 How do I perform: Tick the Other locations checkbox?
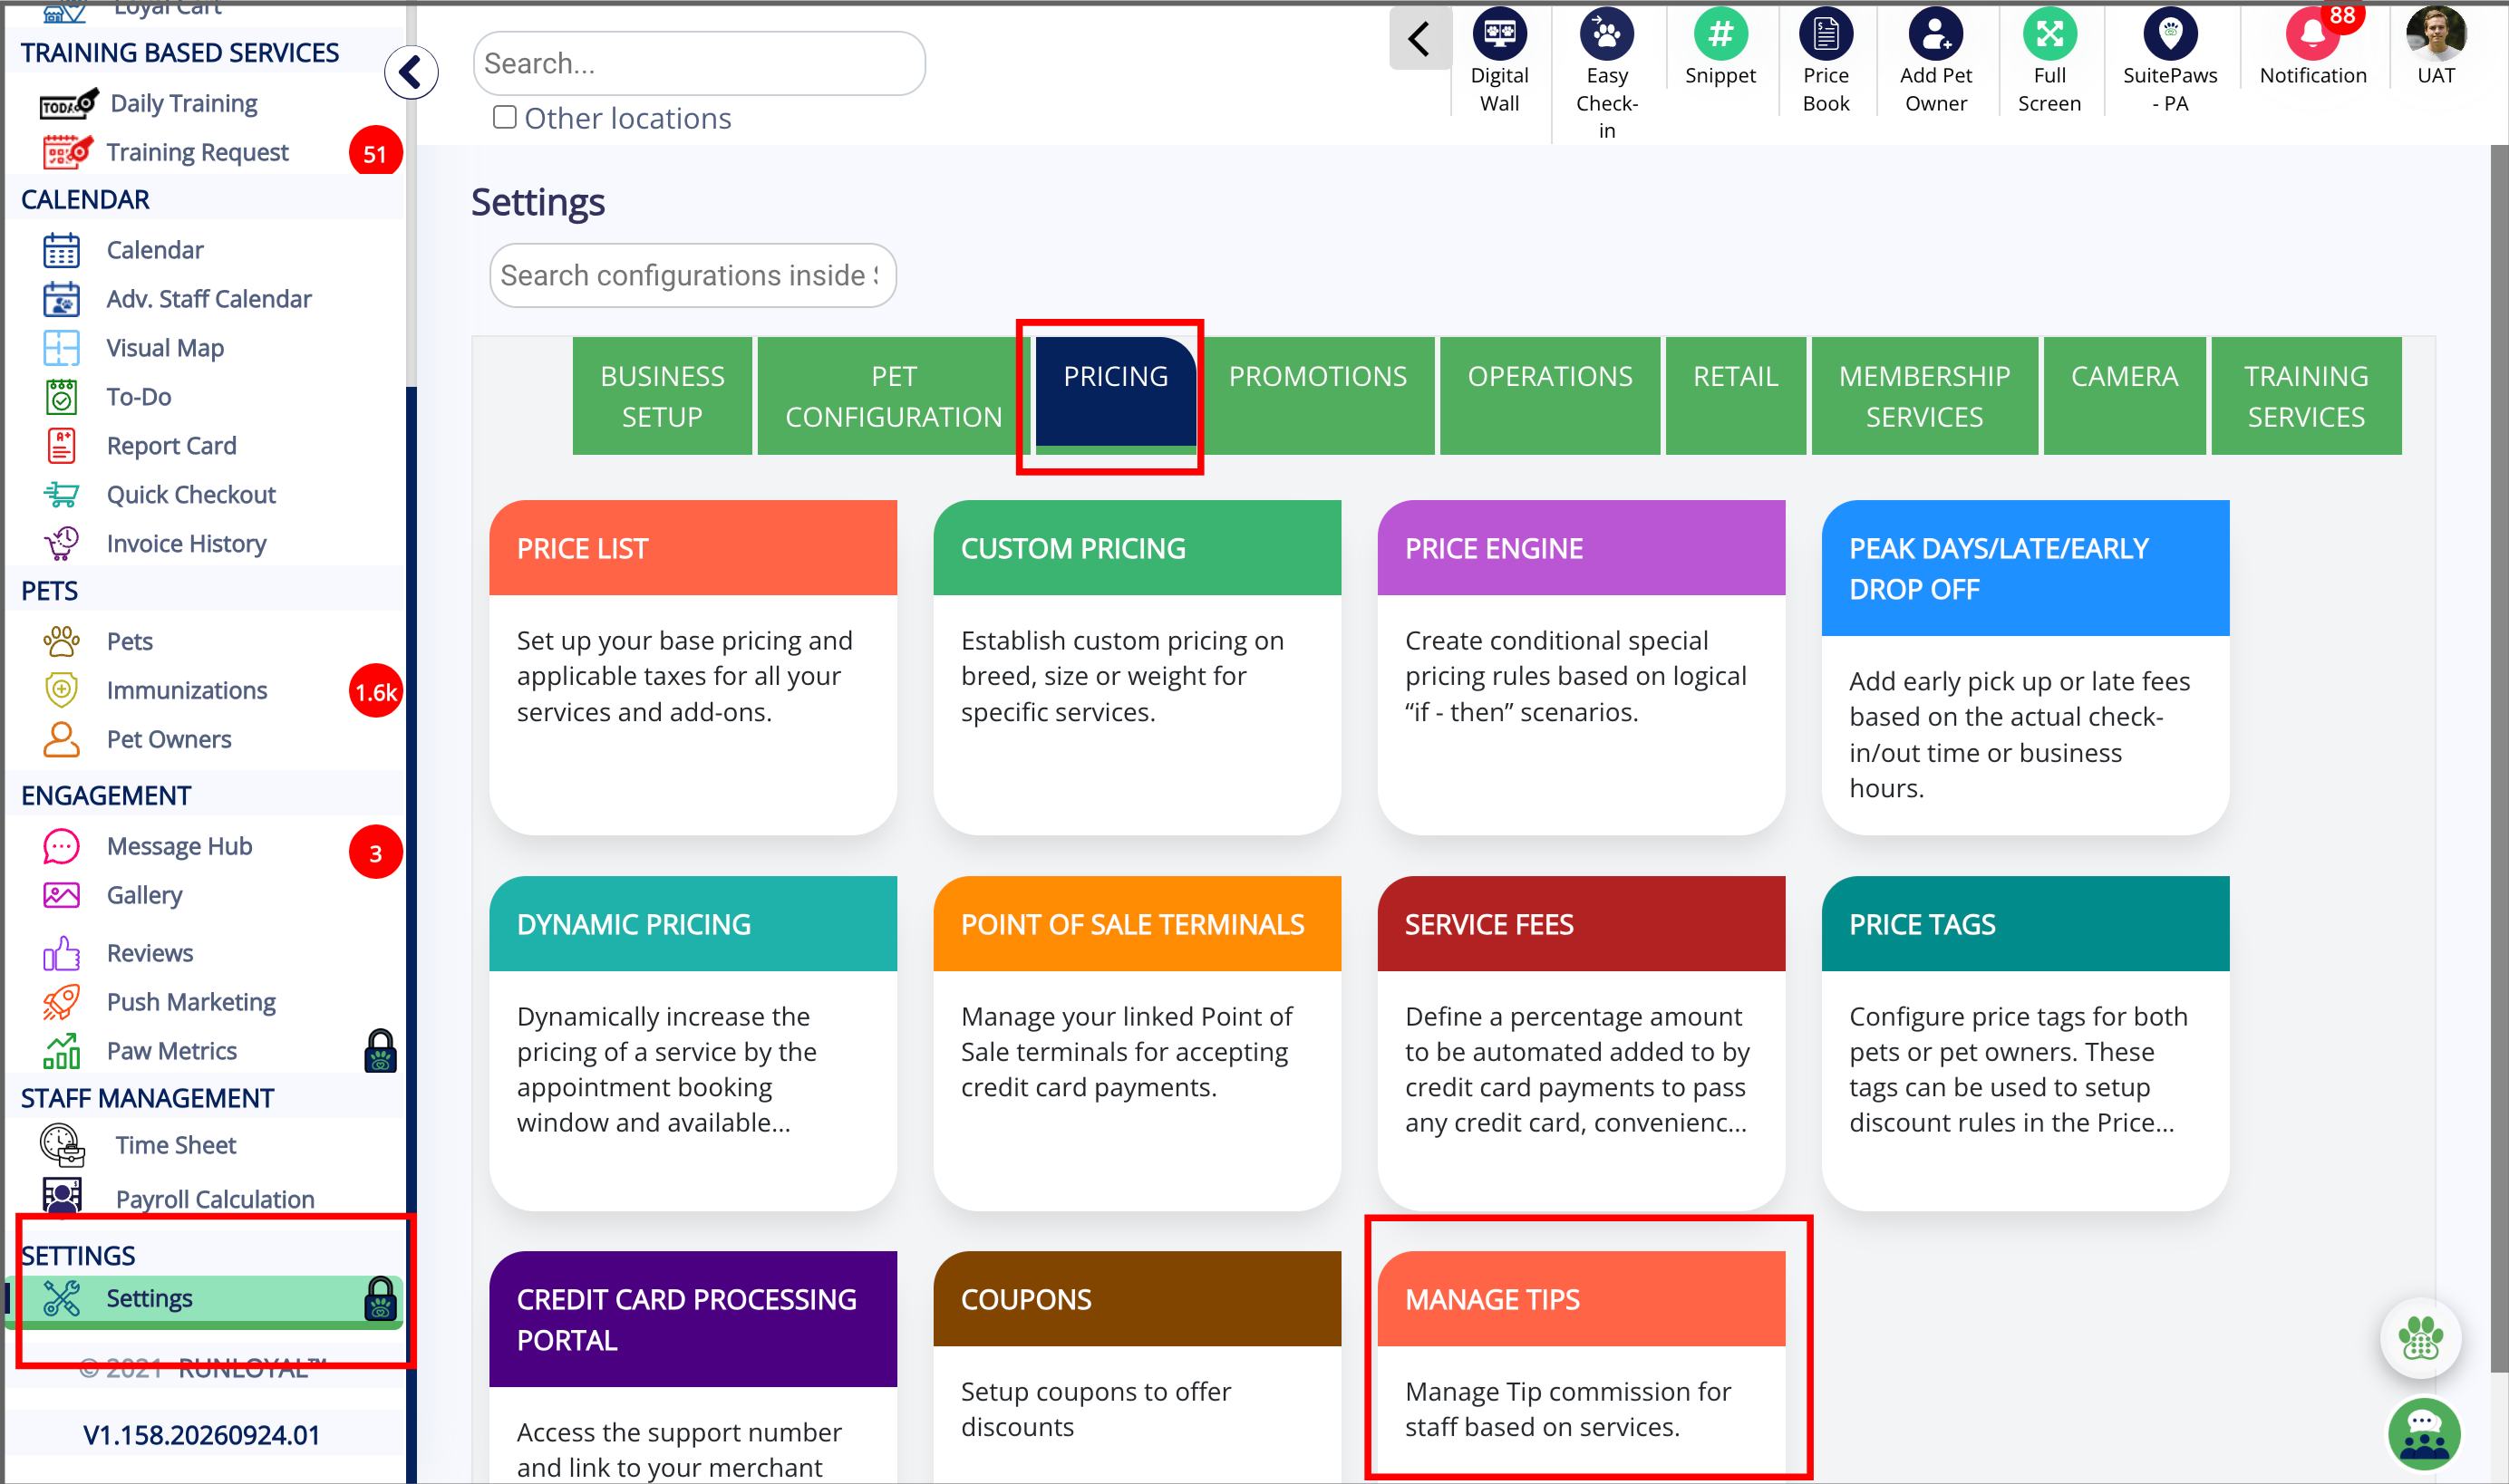pyautogui.click(x=504, y=118)
